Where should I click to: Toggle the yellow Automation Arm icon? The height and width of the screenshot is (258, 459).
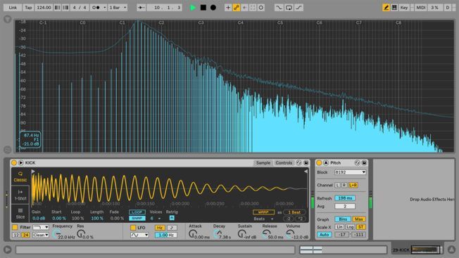[237, 8]
